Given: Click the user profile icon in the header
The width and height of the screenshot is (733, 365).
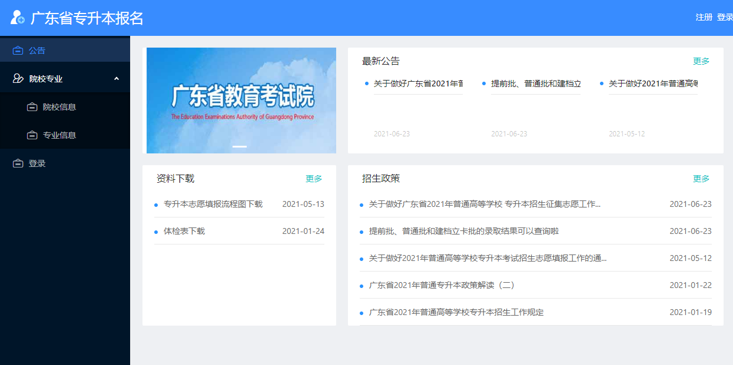Looking at the screenshot, I should (x=17, y=18).
